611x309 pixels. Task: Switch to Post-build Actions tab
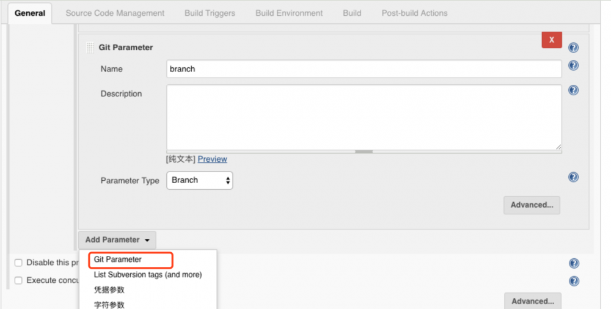click(x=415, y=13)
